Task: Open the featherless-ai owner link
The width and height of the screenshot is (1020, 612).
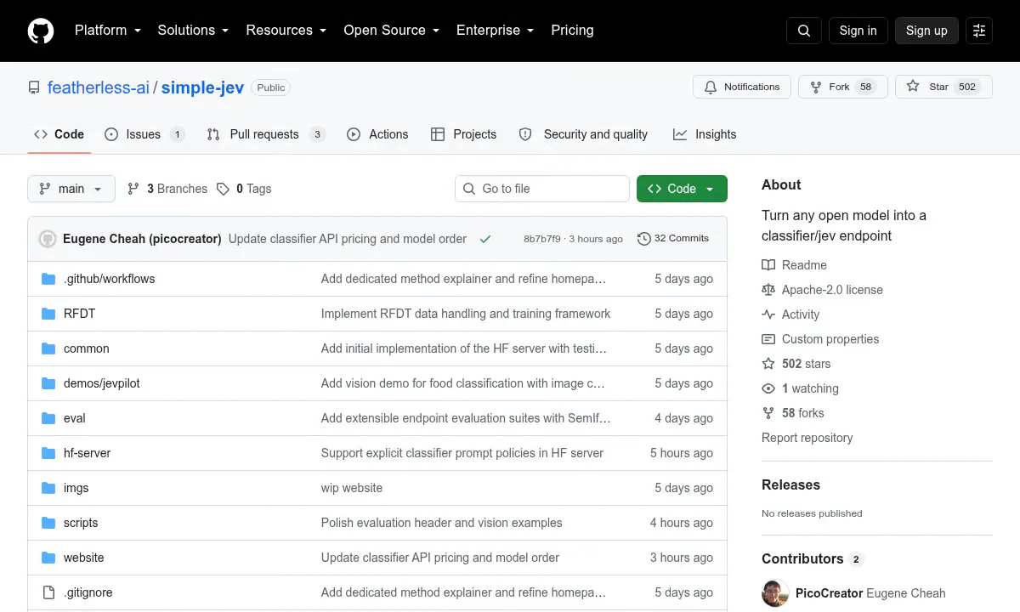Action: coord(99,88)
